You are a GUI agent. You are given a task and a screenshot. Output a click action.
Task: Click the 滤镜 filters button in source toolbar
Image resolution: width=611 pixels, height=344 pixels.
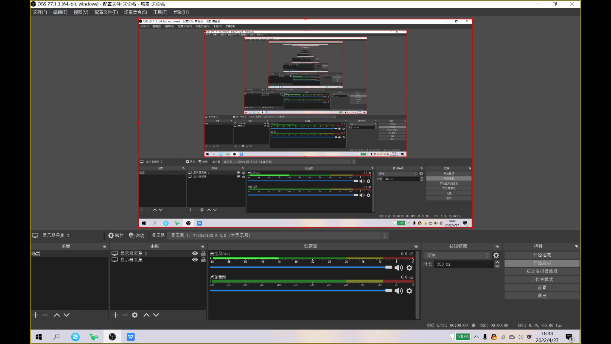(137, 236)
